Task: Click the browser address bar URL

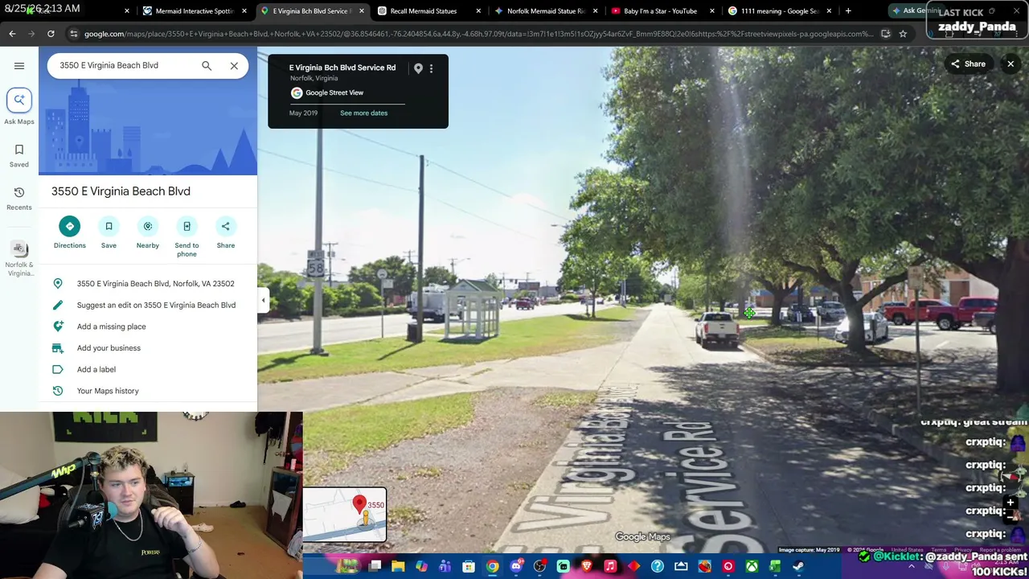Action: click(x=478, y=34)
